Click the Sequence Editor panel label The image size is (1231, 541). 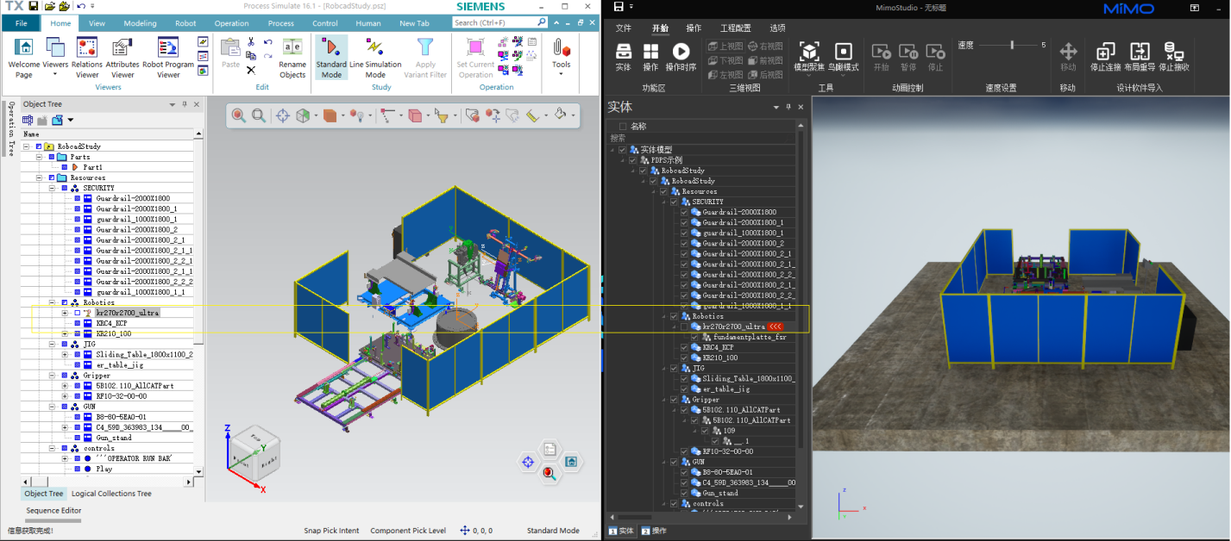click(53, 511)
